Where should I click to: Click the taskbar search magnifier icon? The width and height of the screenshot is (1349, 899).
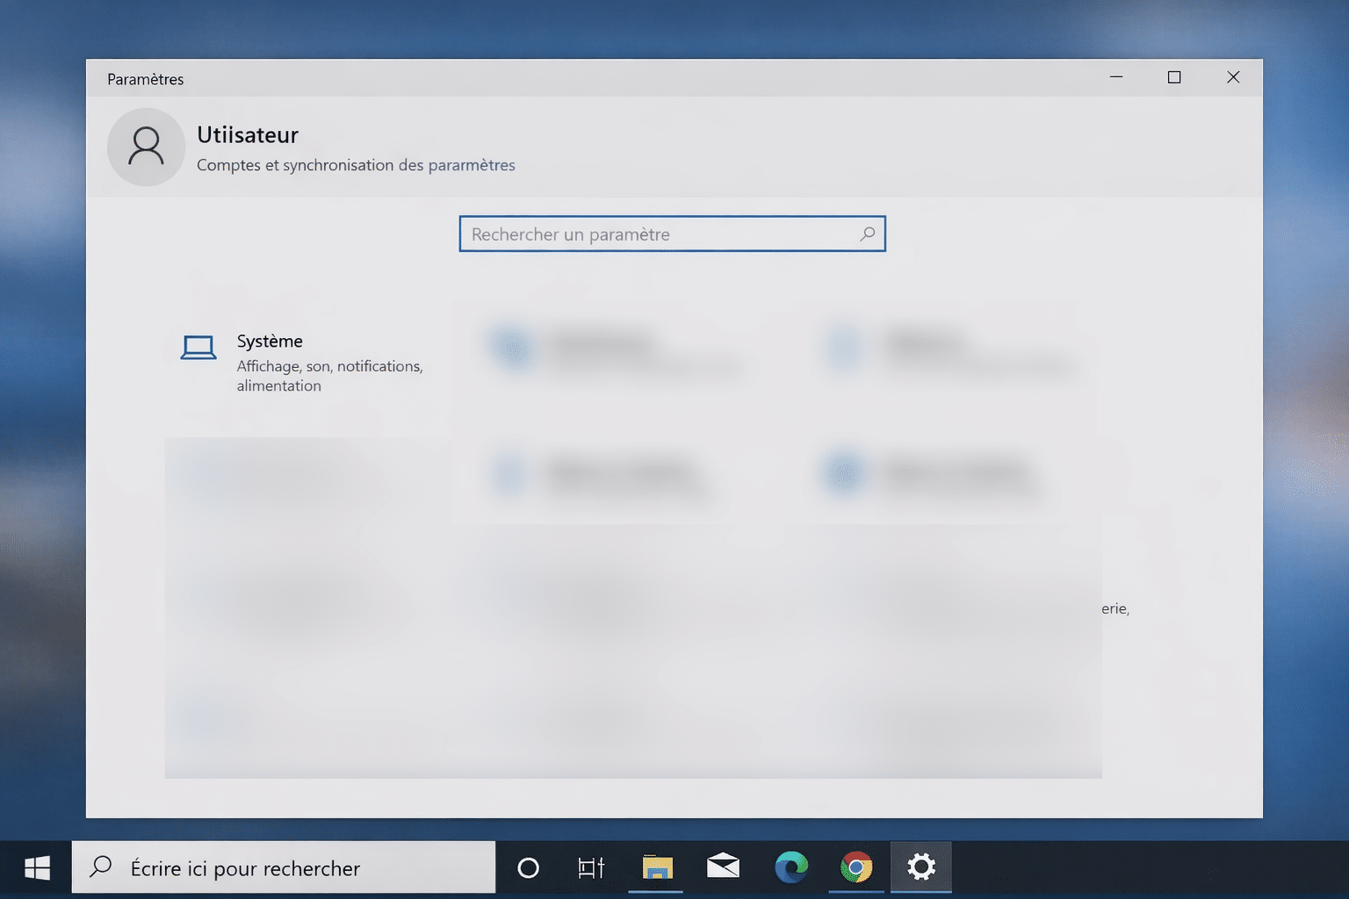(x=101, y=867)
